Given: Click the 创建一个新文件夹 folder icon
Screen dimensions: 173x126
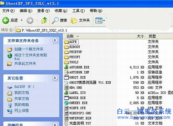Looking at the screenshot, I should pyautogui.click(x=10, y=50).
